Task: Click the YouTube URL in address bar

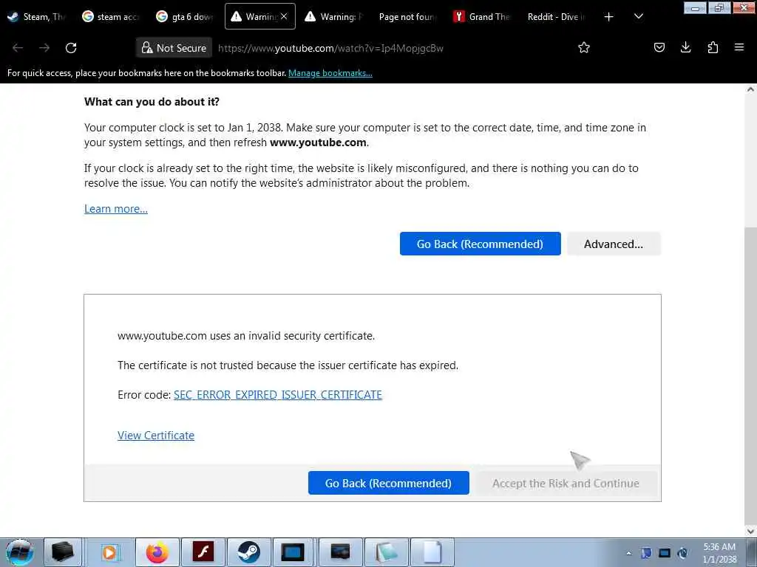Action: pos(330,48)
